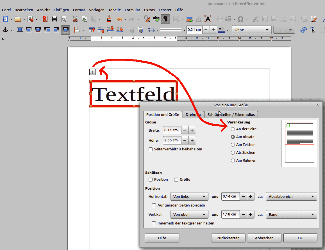The height and width of the screenshot is (250, 325).
Task: Expand the zu: Absatzbereich dropdown
Action: tap(291, 196)
